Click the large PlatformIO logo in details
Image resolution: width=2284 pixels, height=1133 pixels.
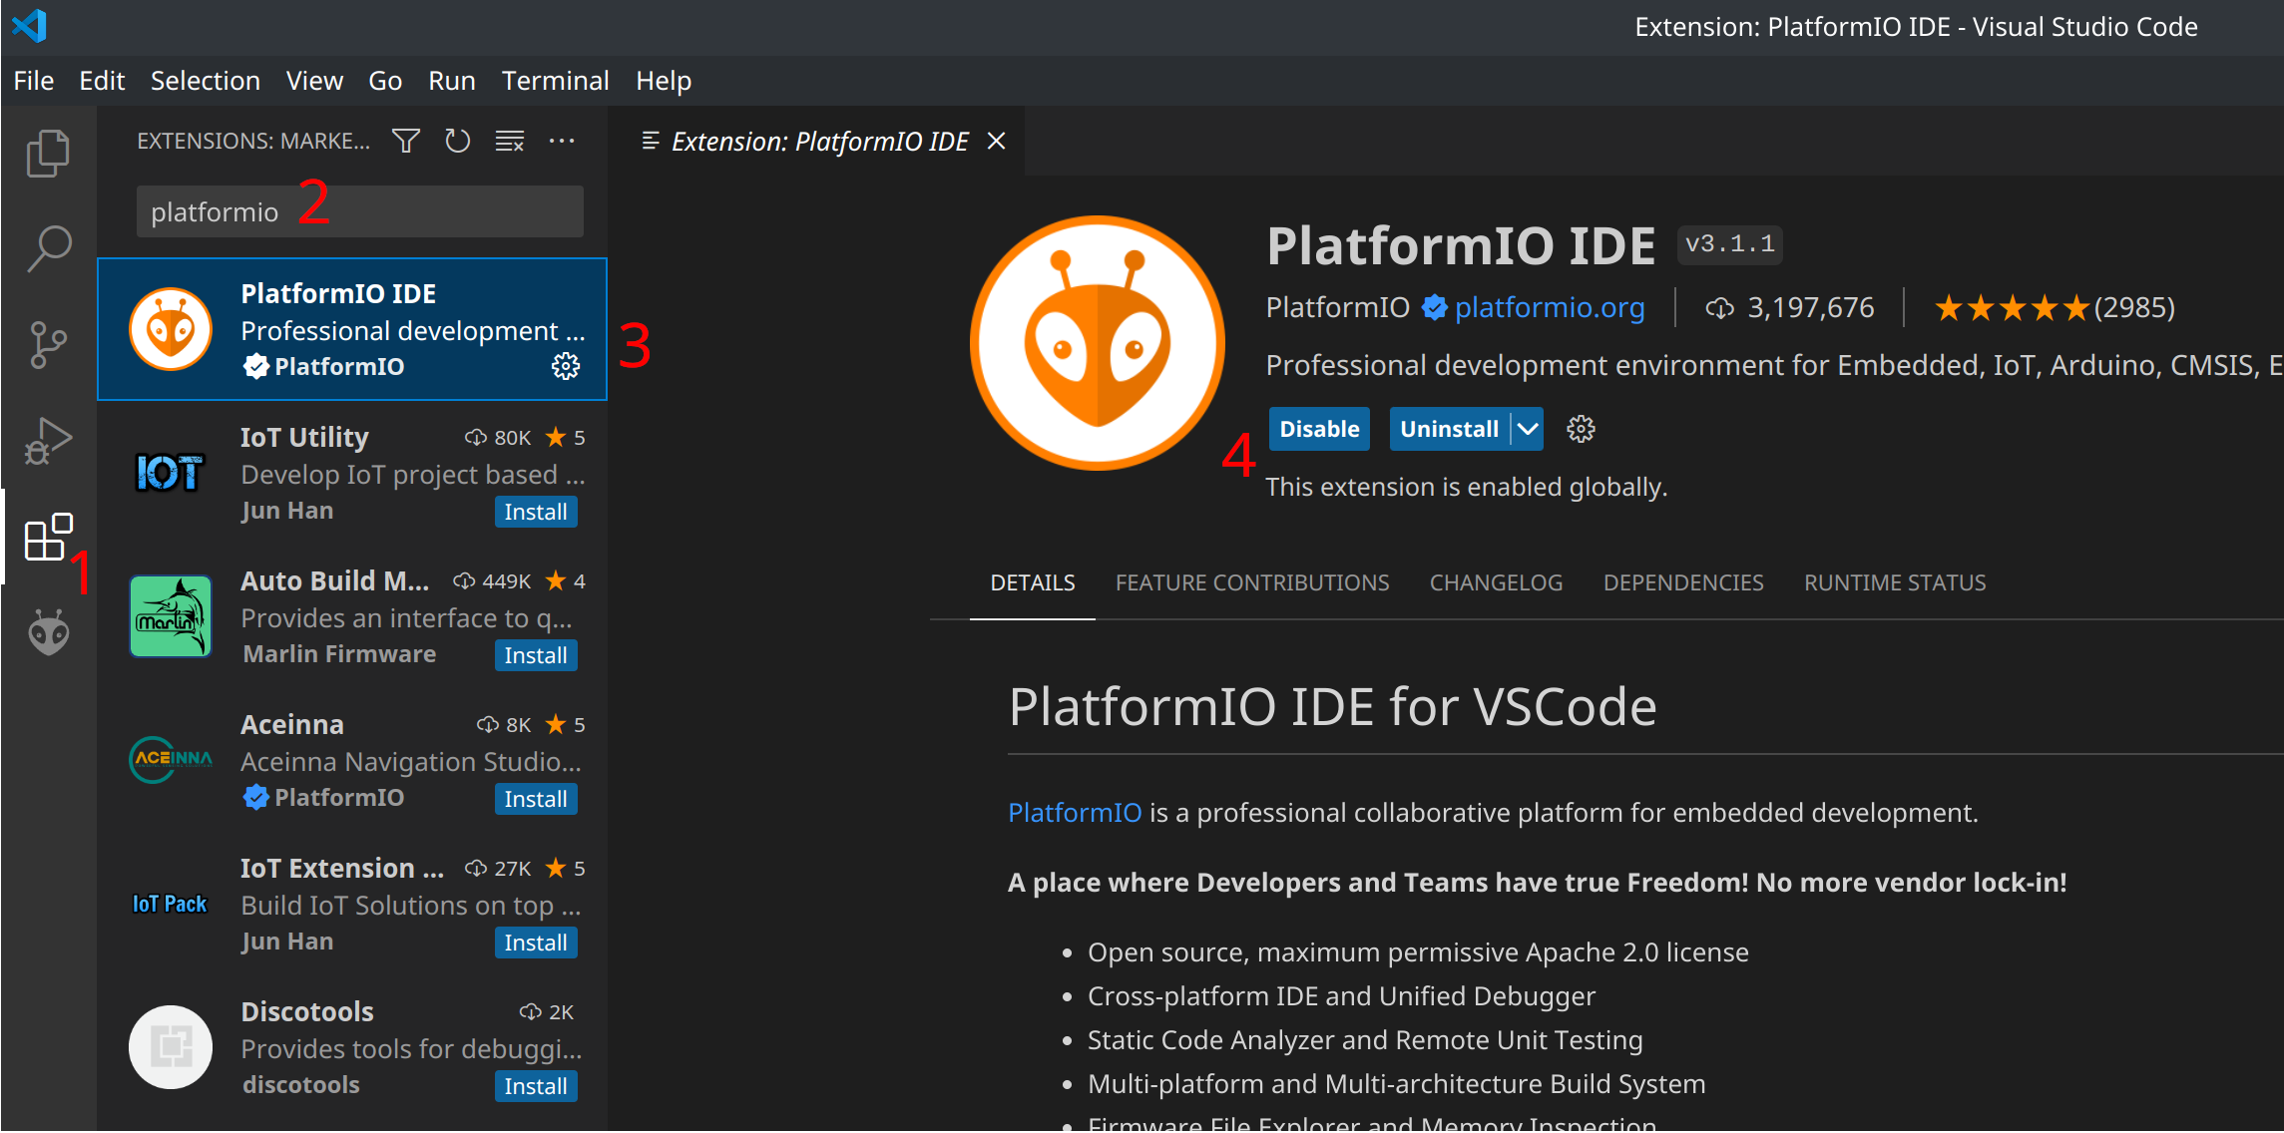1098,343
